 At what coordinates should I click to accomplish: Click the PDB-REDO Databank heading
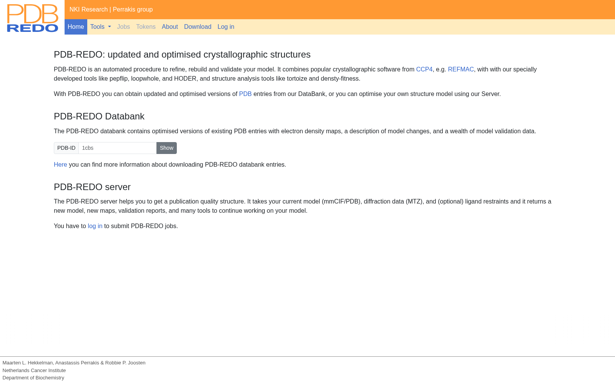point(99,116)
